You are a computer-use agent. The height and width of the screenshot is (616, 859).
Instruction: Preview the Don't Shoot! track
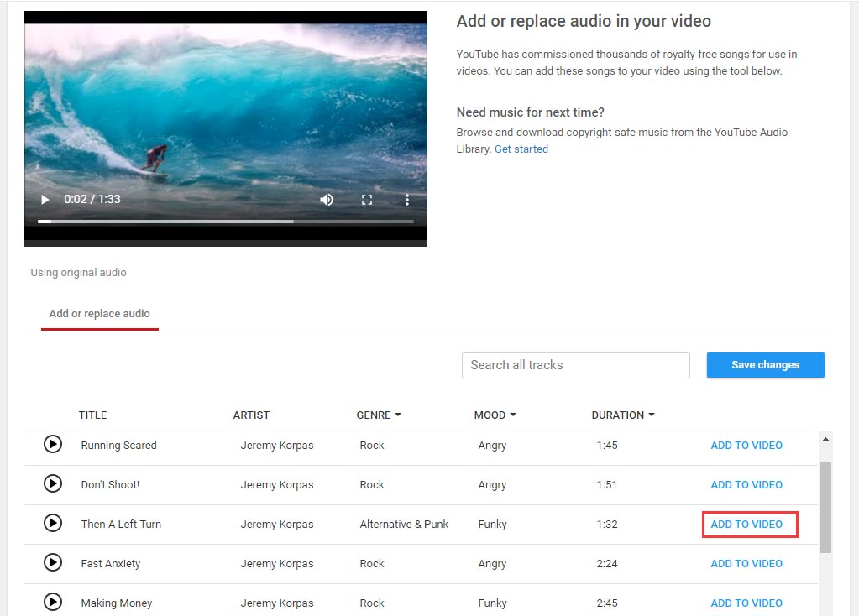(x=53, y=483)
